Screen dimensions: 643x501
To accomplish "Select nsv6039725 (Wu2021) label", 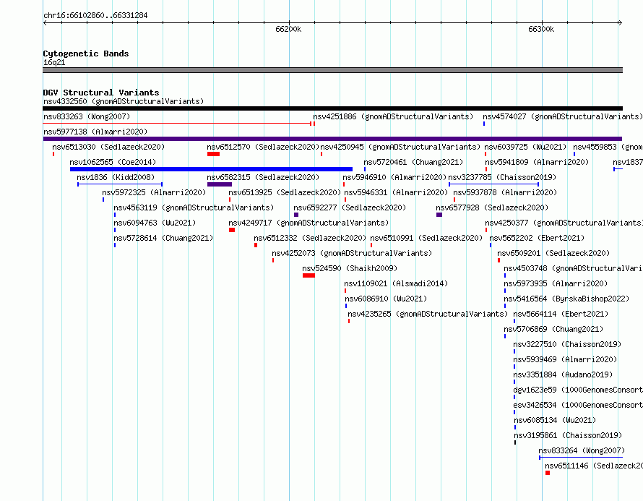I will pyautogui.click(x=525, y=147).
